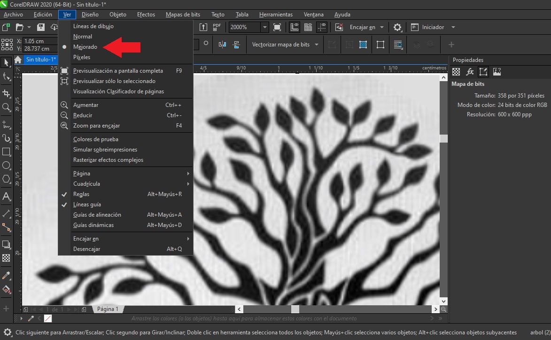Choose the Crop tool
Screen dimensions: 551x340
pos(6,93)
